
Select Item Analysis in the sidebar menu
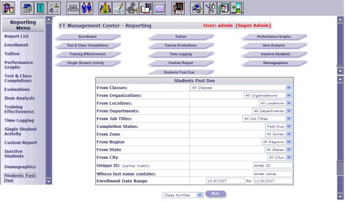click(x=20, y=98)
